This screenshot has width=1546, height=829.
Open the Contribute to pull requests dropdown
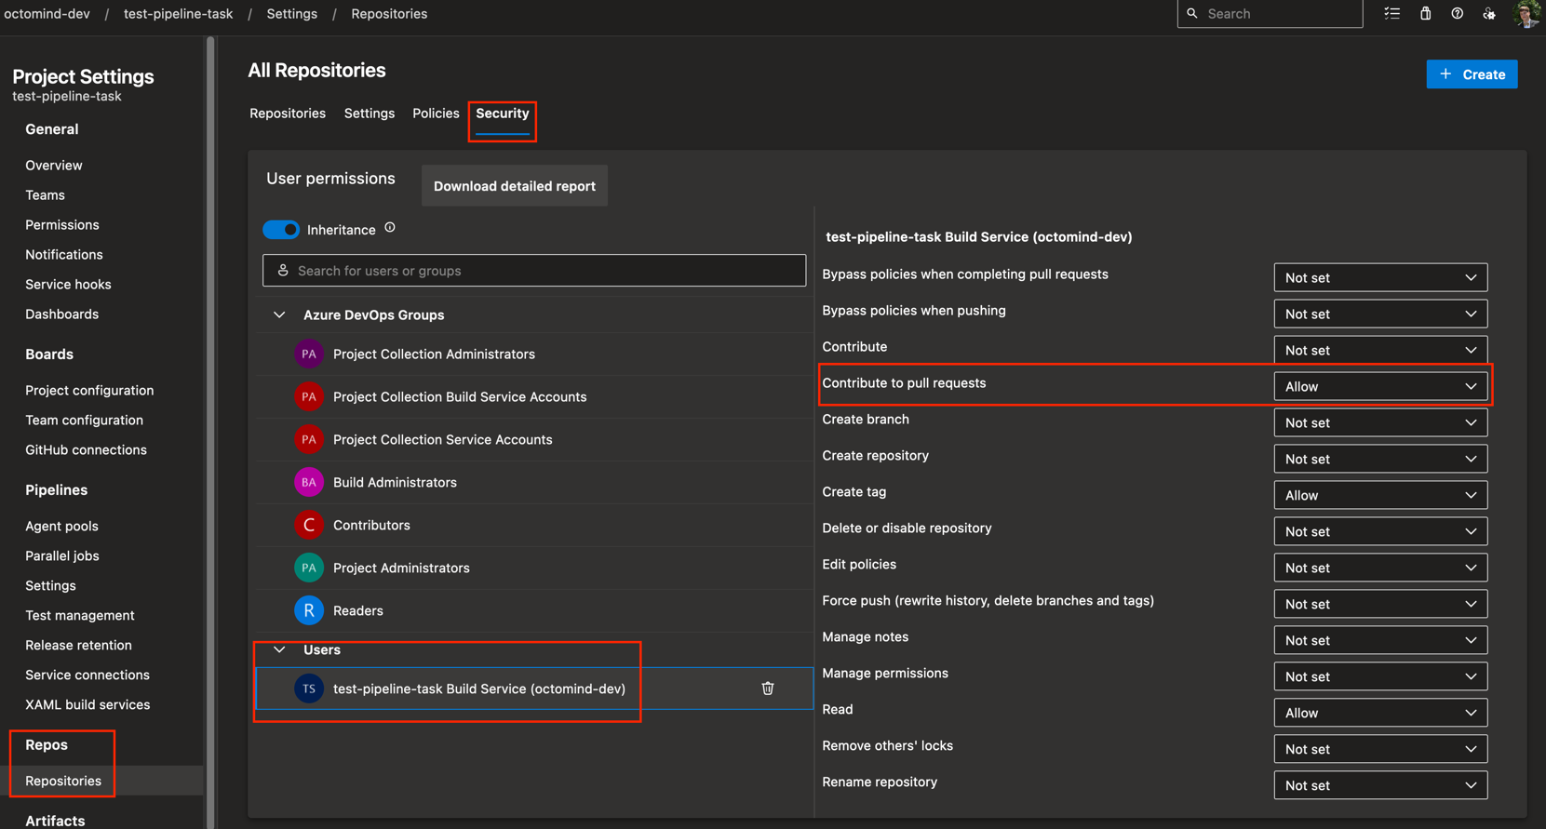1380,386
